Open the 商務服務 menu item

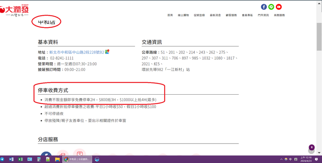click(x=279, y=15)
